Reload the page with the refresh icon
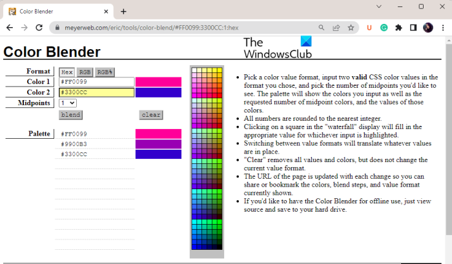452x264 pixels. pyautogui.click(x=39, y=28)
